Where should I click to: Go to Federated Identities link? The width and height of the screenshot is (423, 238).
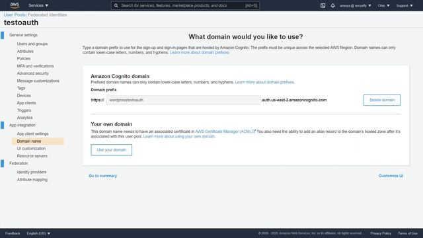(47, 15)
